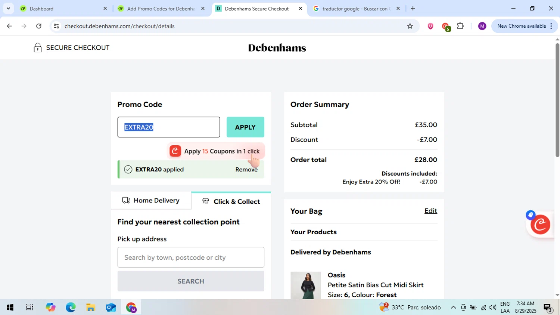
Task: Open Outlook from the taskbar
Action: tap(111, 308)
